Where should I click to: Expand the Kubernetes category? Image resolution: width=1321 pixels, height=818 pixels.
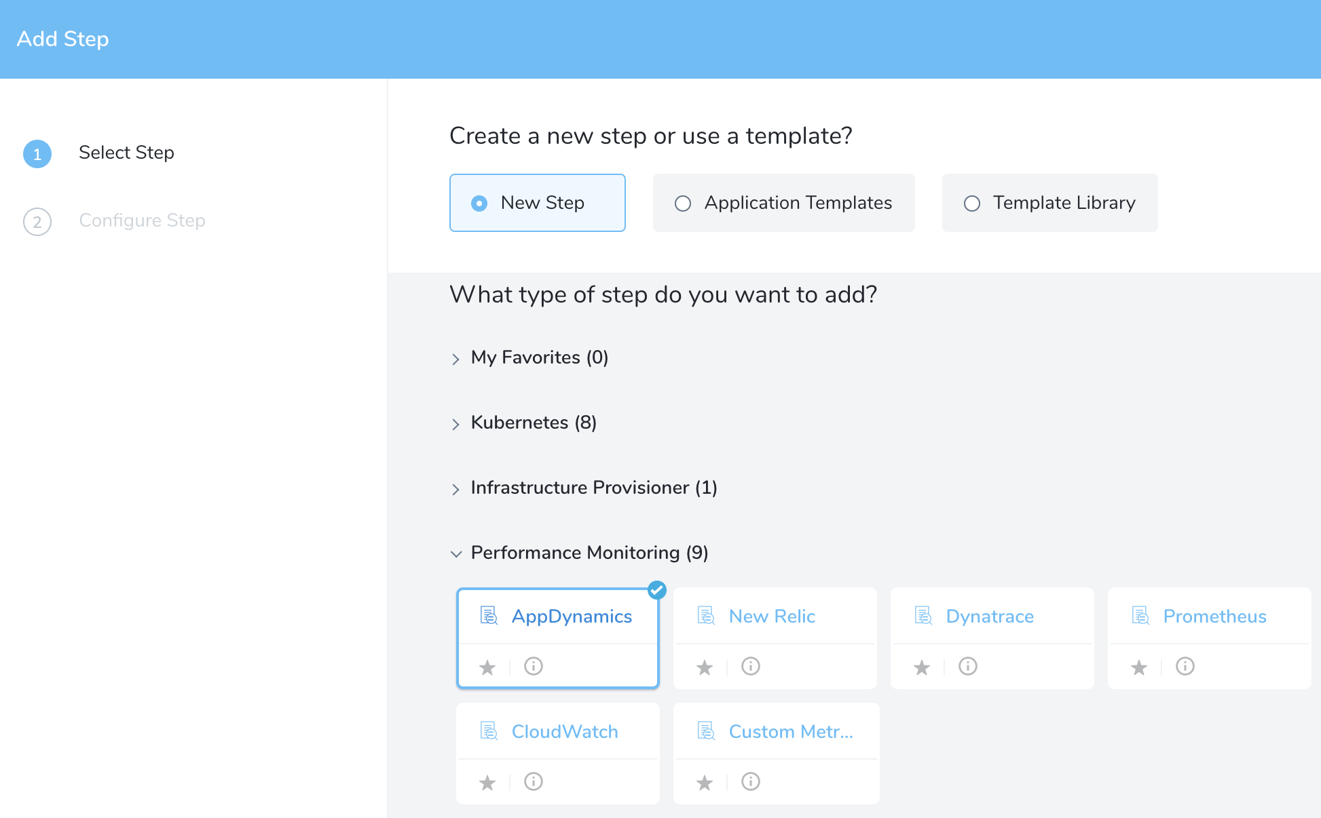tap(523, 423)
